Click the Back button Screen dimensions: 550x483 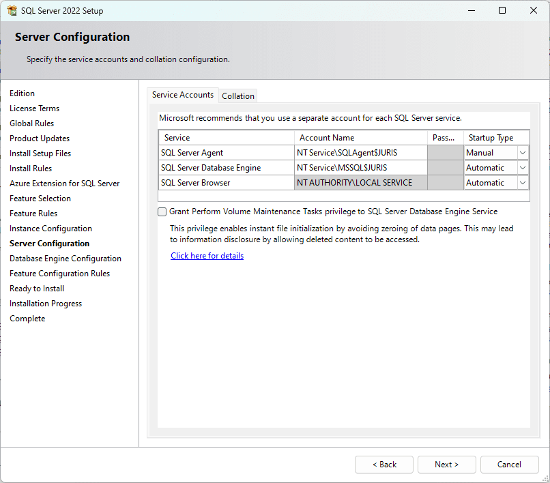coord(383,464)
